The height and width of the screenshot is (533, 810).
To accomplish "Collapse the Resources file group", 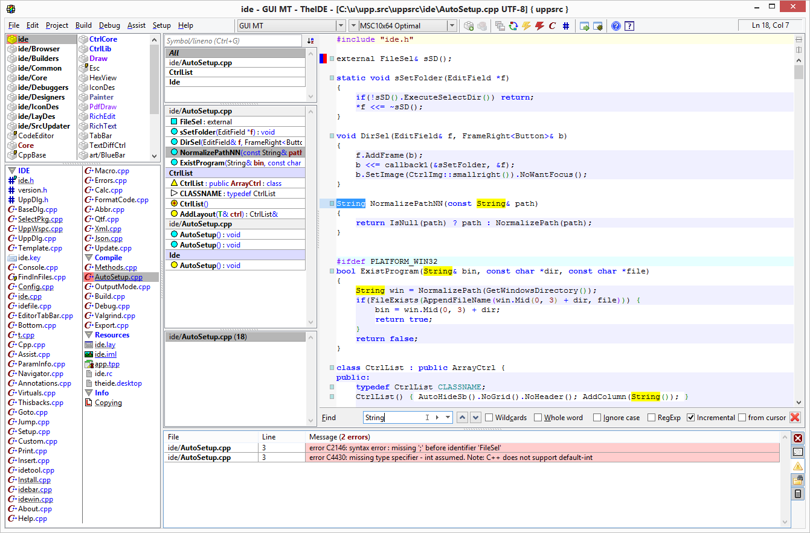I will (x=89, y=335).
